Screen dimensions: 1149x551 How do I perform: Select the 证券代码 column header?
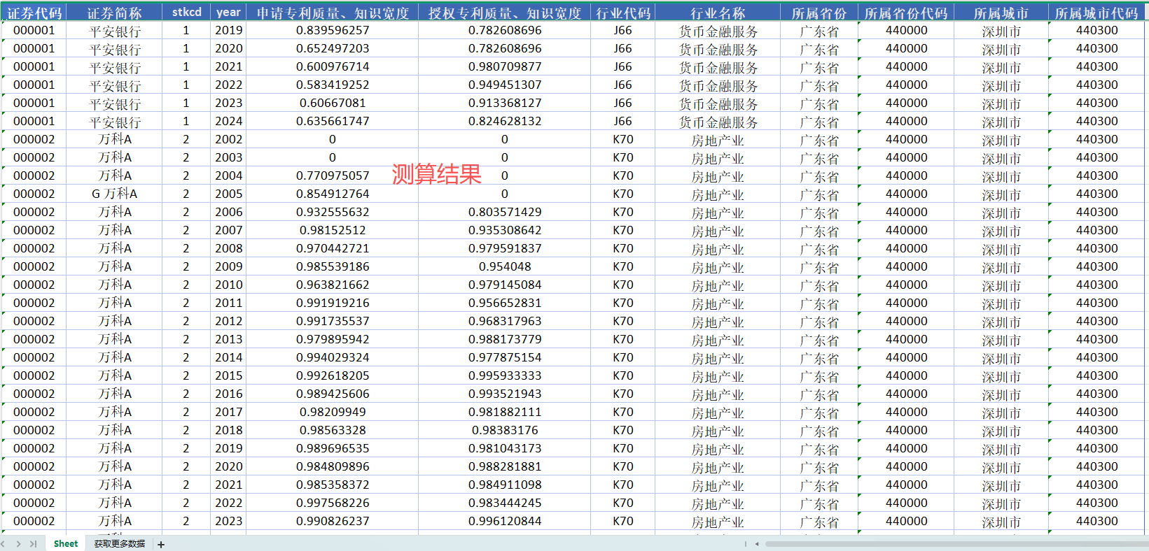[35, 13]
